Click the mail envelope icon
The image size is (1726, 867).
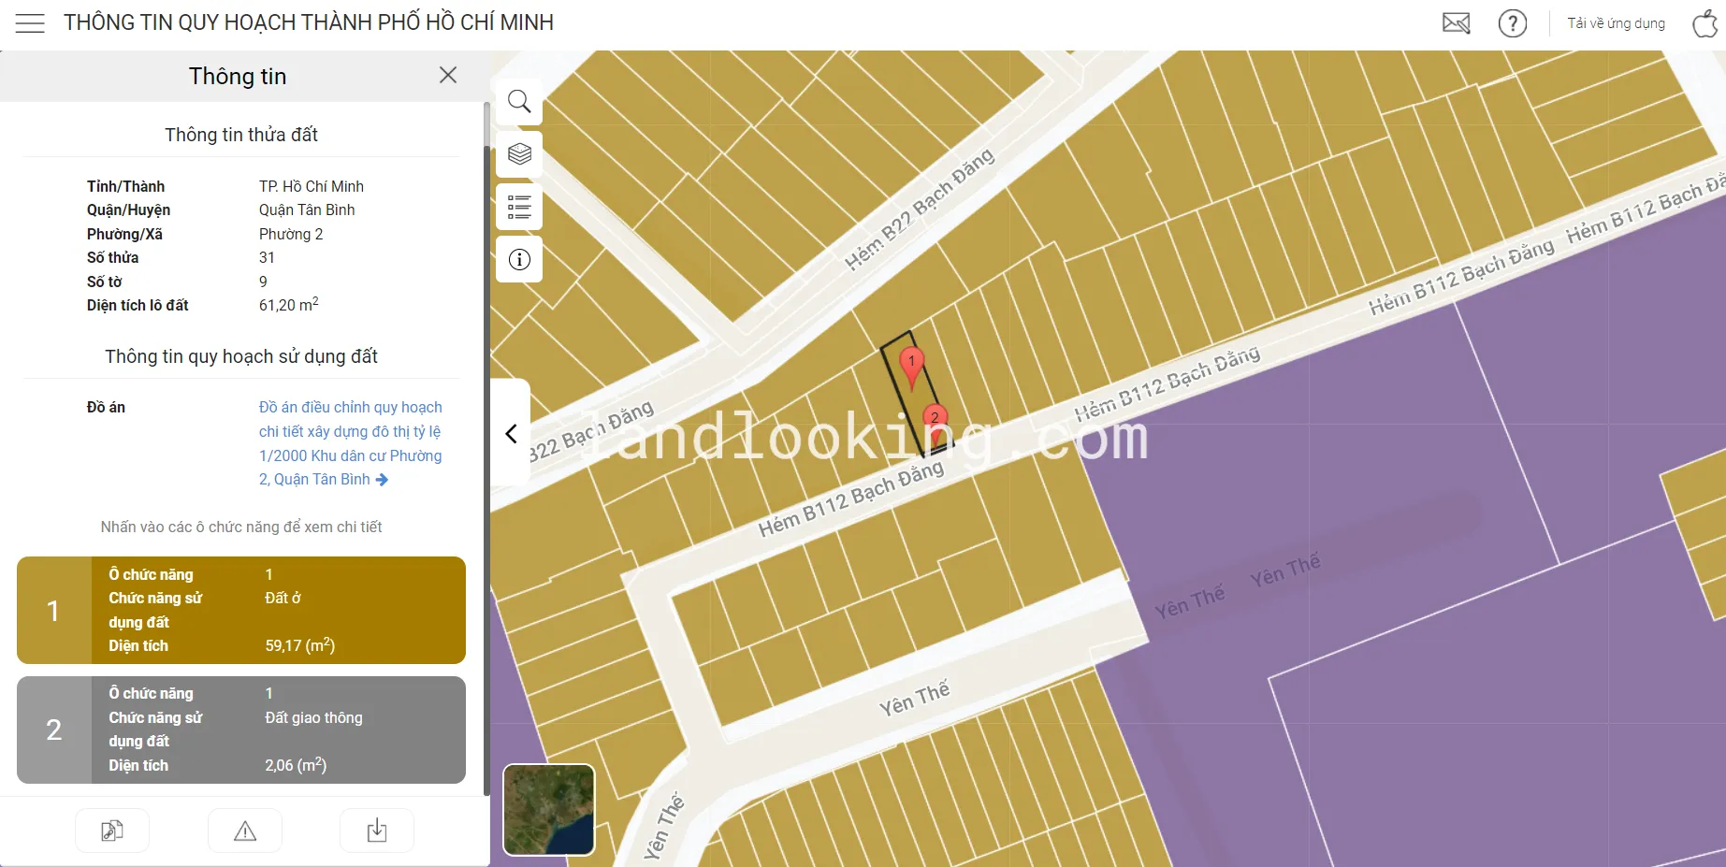click(x=1456, y=23)
